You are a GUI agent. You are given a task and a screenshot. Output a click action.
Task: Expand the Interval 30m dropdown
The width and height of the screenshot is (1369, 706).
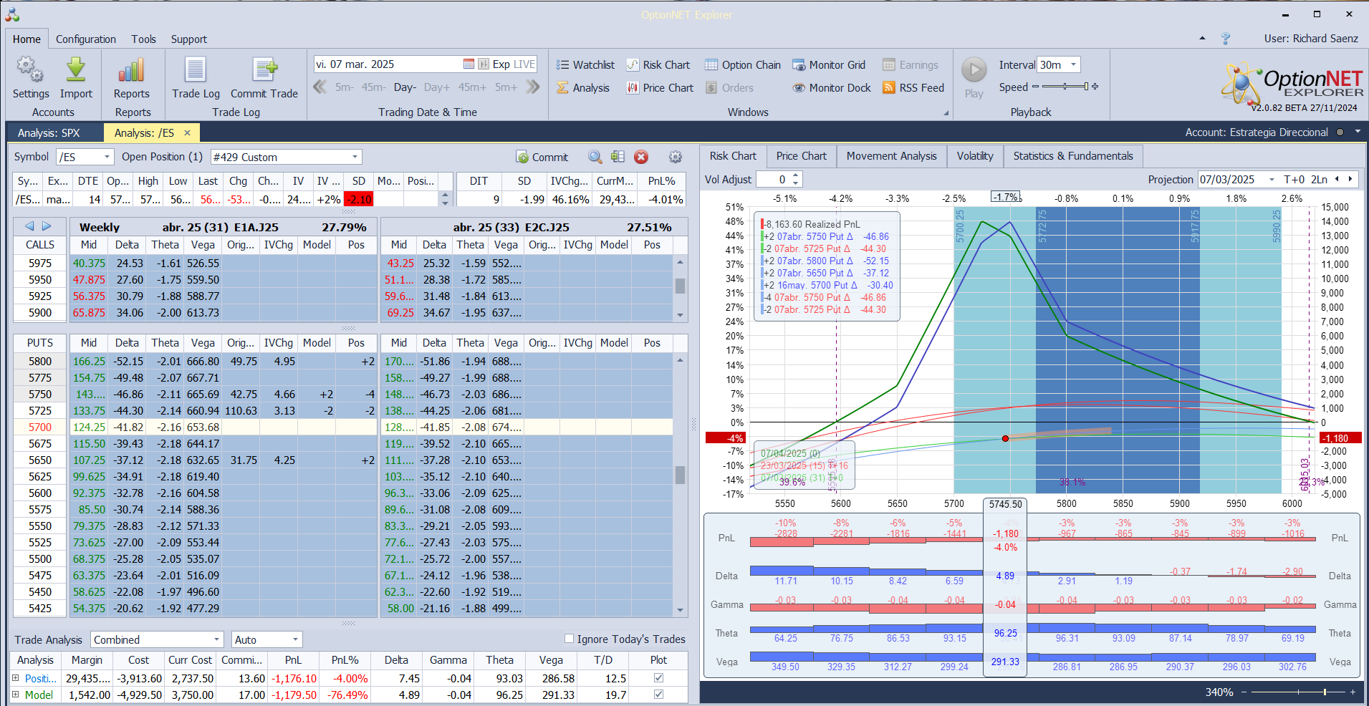point(1073,65)
